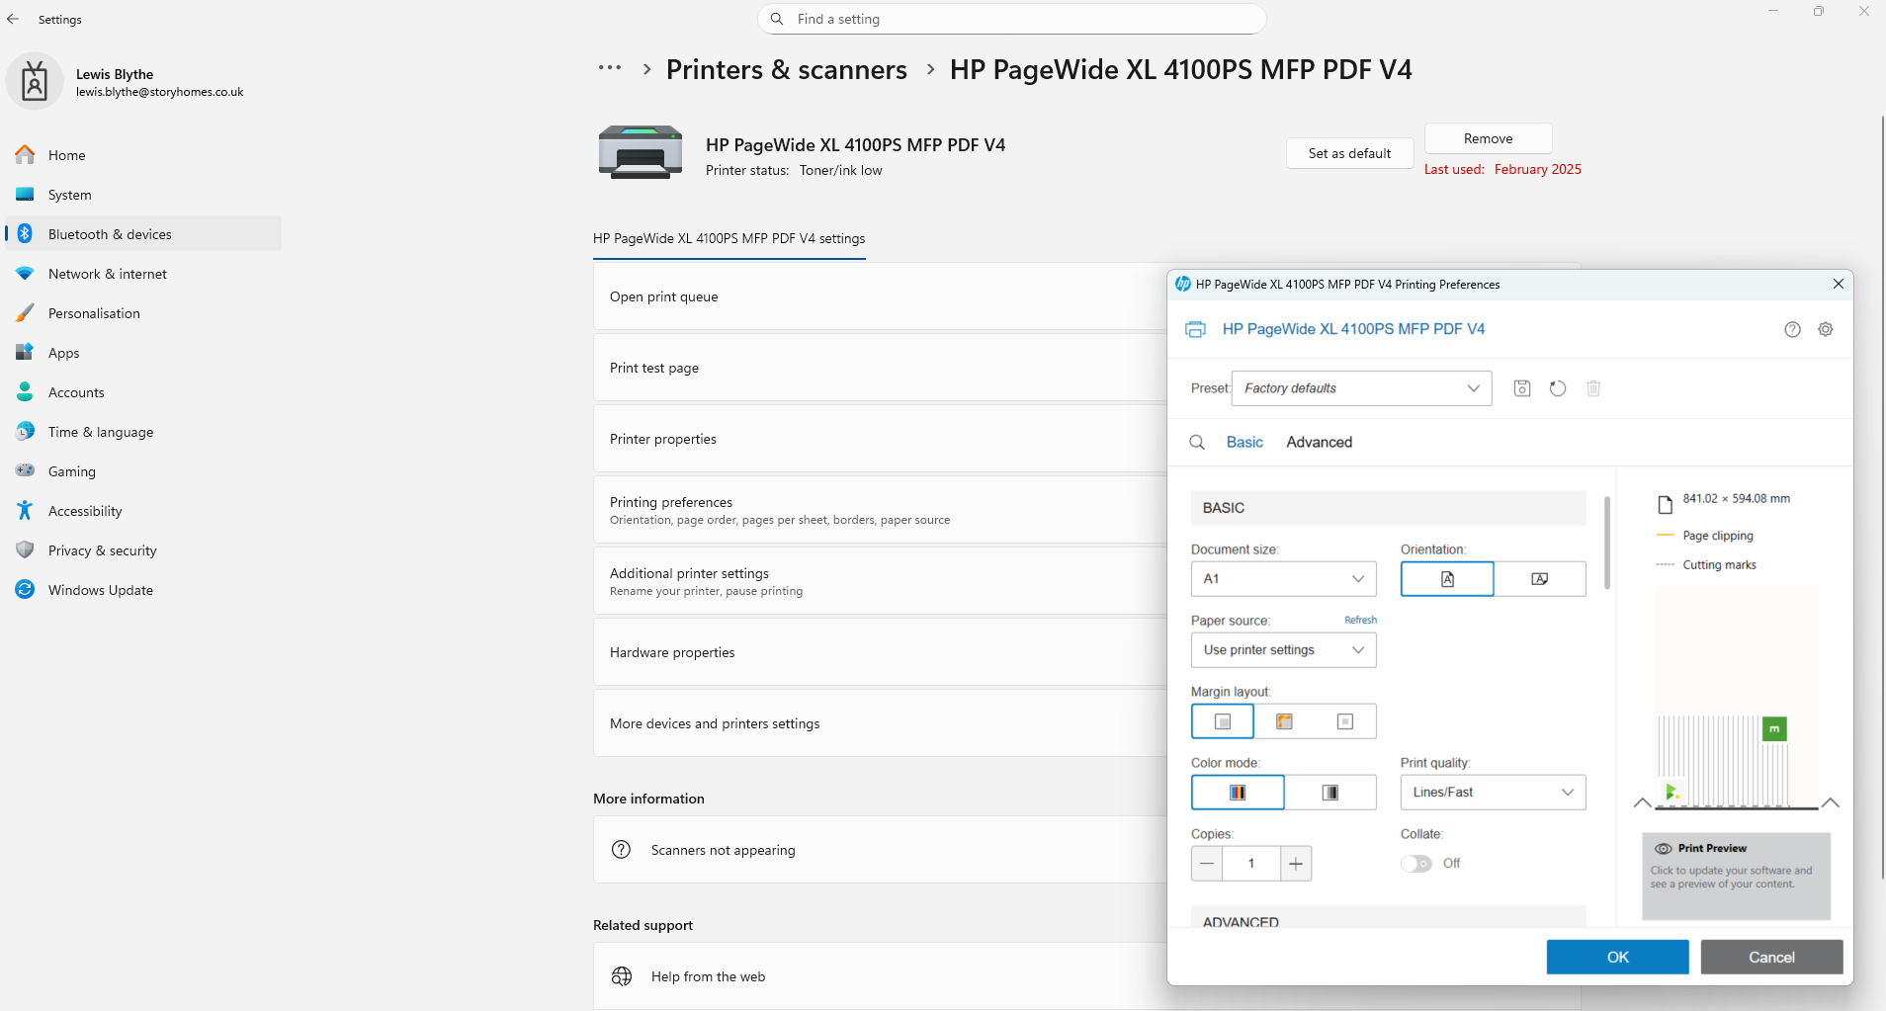Open the Print quality Lines/Fast dropdown
This screenshot has height=1011, width=1886.
tap(1493, 793)
